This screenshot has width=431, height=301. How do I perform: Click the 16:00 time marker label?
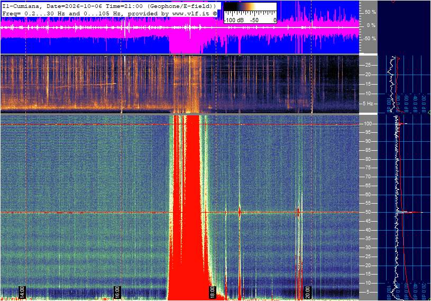click(x=117, y=292)
